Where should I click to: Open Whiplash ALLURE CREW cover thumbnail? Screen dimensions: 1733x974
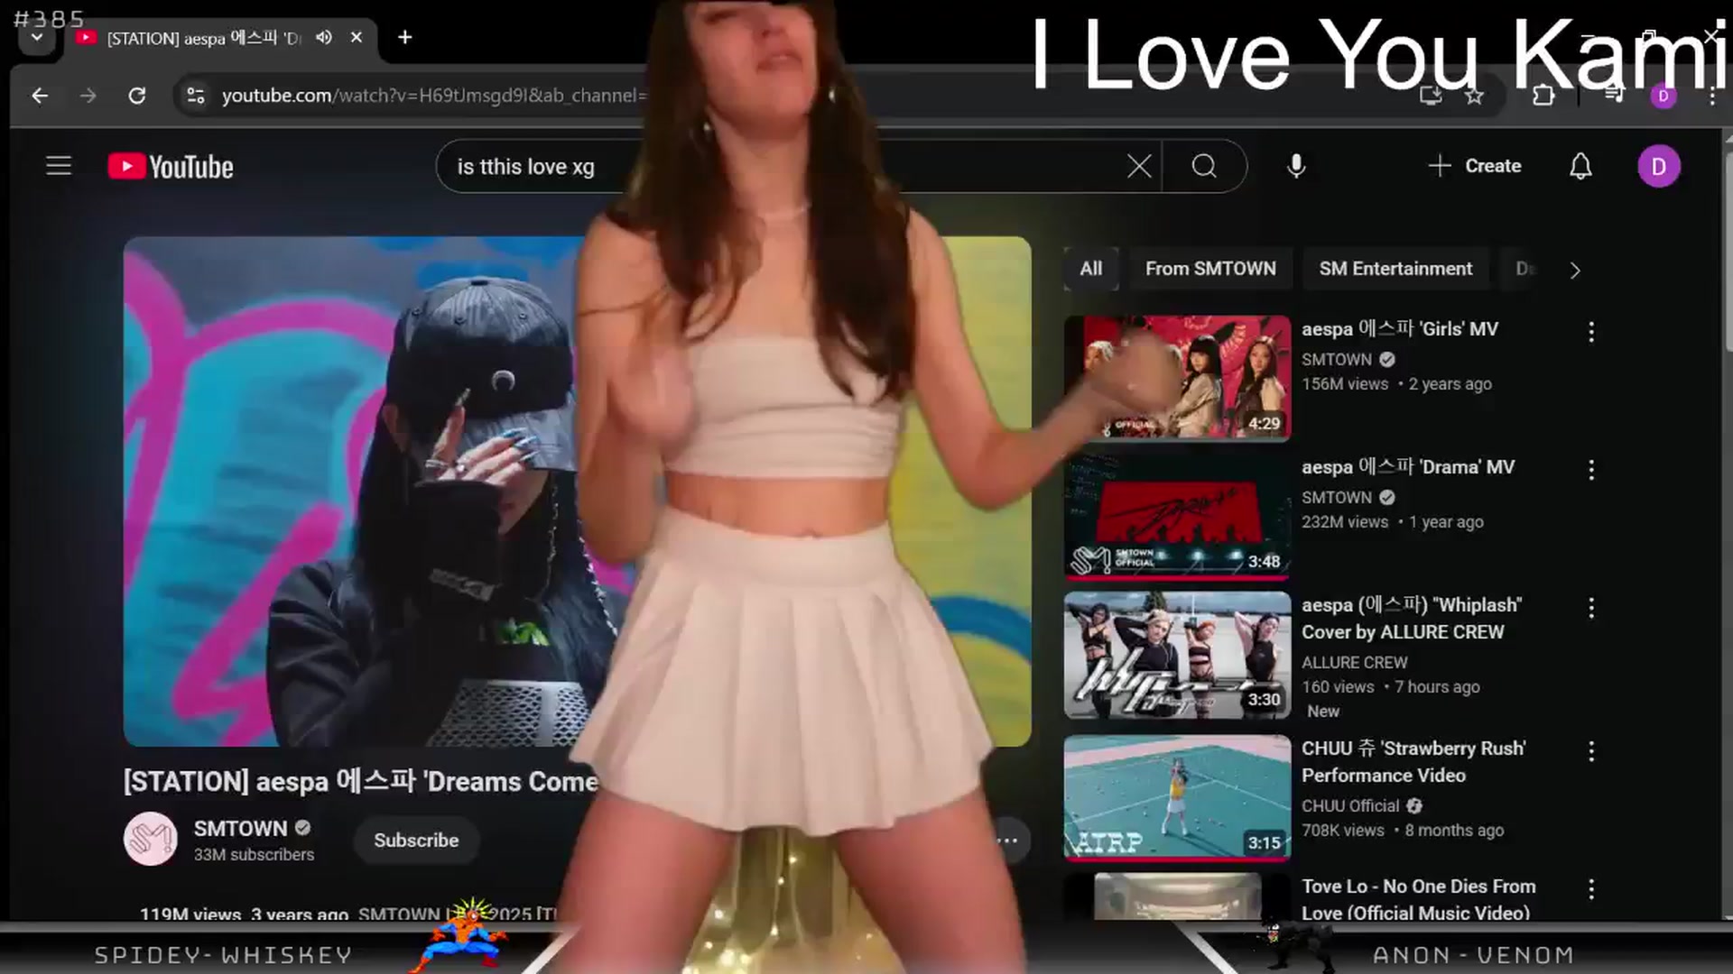[1177, 655]
